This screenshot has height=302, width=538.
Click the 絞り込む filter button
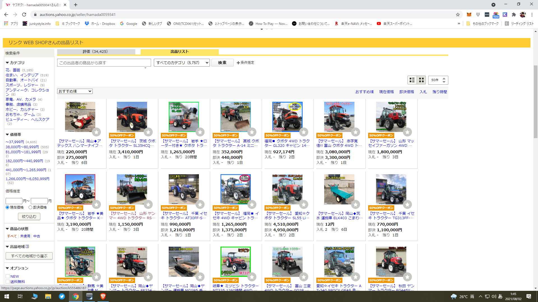[x=29, y=216]
